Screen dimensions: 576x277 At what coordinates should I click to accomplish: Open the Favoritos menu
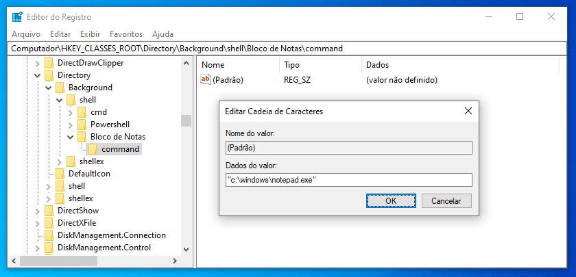point(126,34)
